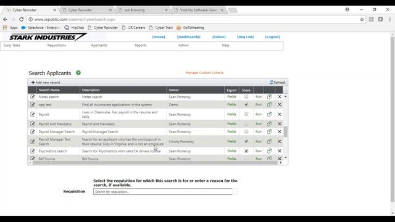Edit the Payroll and Newberry record
This screenshot has height=222, width=395.
pyautogui.click(x=33, y=124)
